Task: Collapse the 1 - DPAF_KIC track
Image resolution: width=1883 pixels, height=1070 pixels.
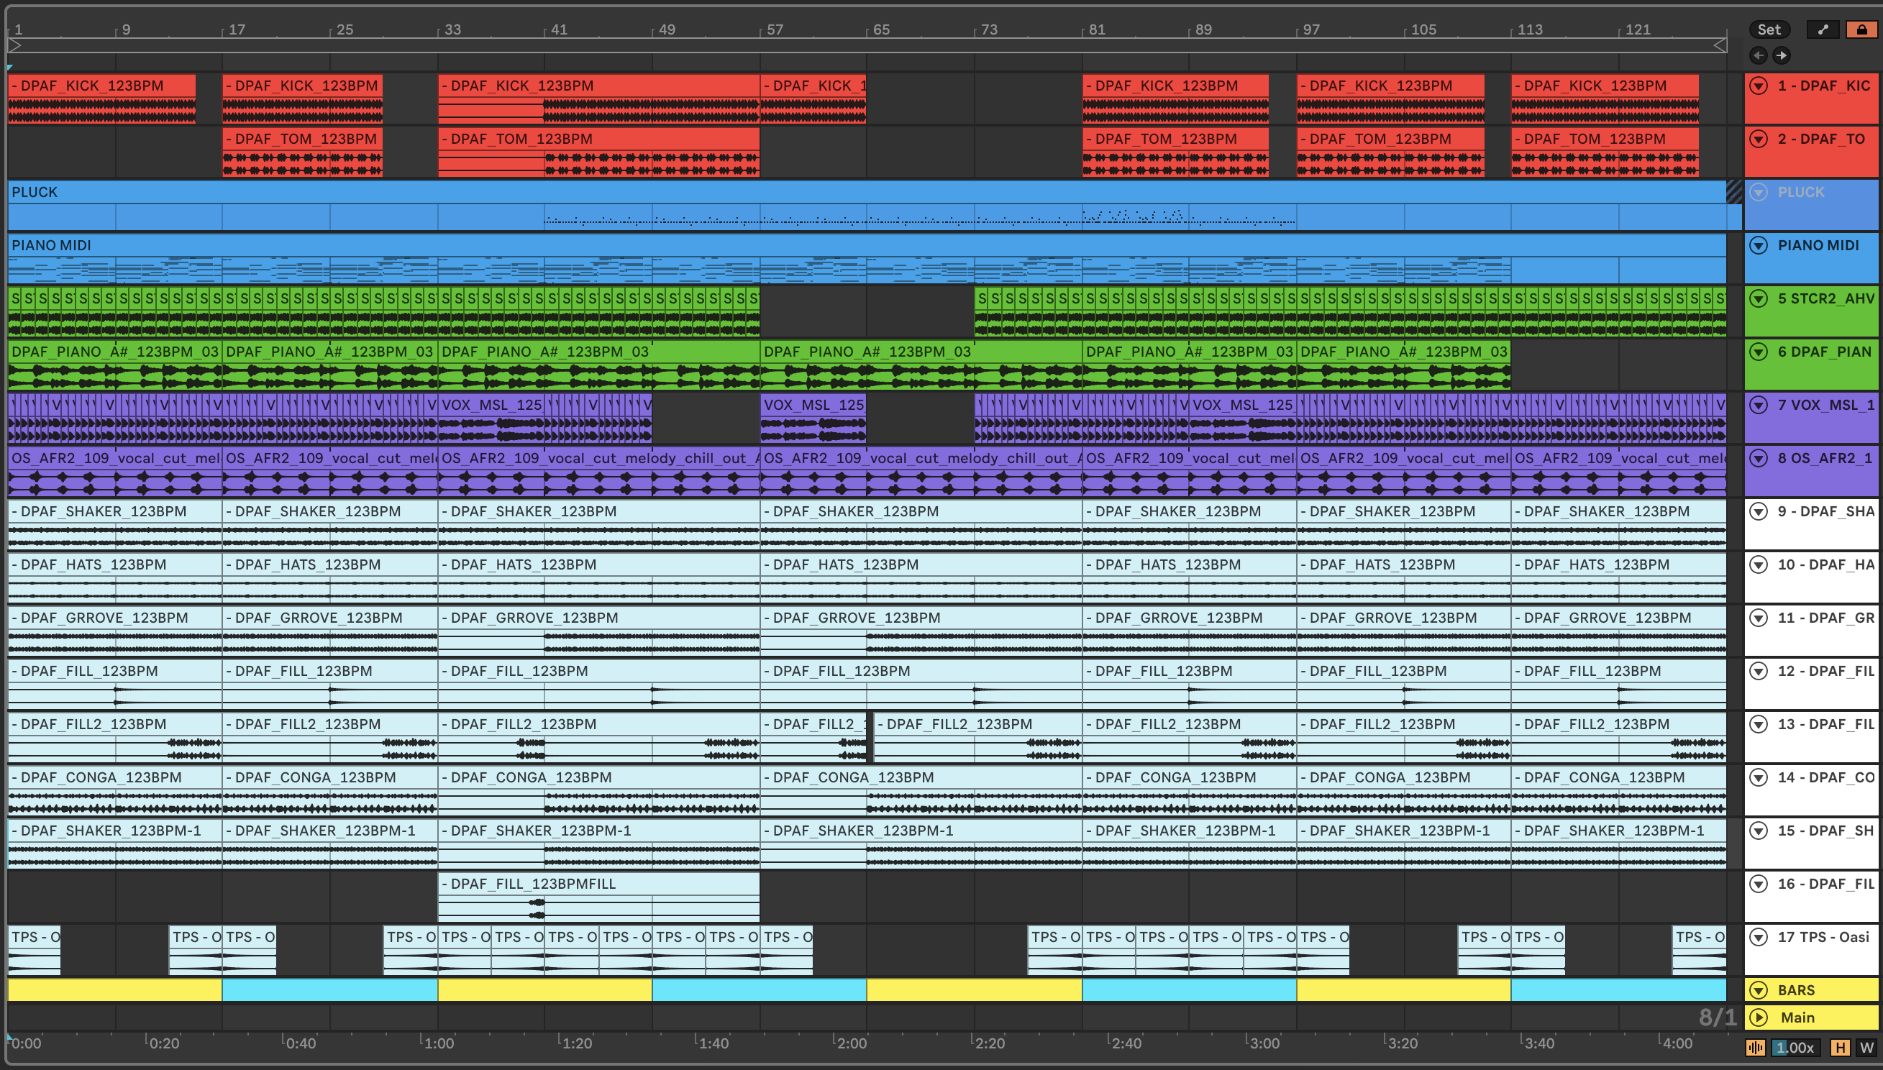Action: (x=1759, y=86)
